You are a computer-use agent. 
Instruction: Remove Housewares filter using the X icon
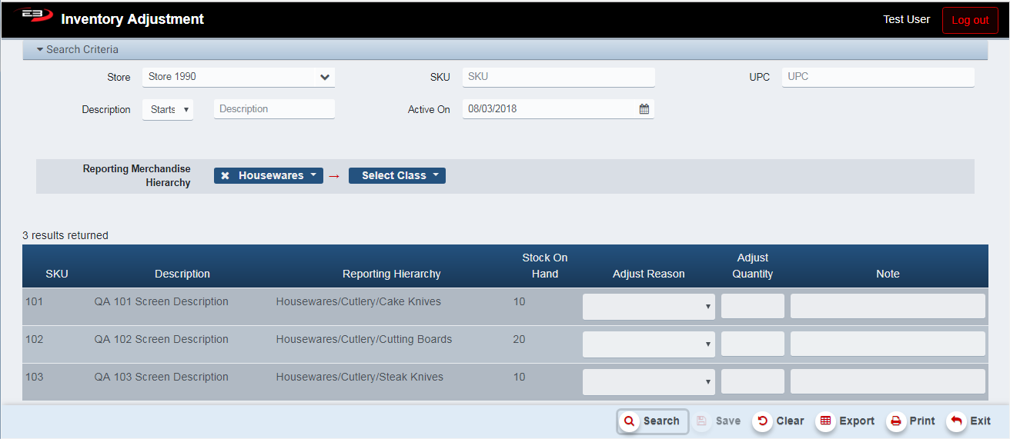click(226, 176)
